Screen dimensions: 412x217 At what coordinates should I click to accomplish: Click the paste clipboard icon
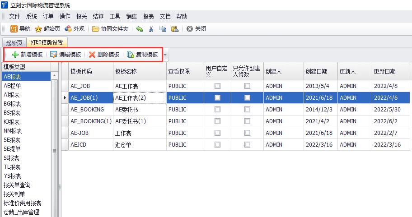click(174, 29)
